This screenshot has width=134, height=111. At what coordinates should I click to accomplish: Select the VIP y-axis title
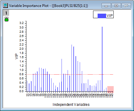tap(17, 56)
